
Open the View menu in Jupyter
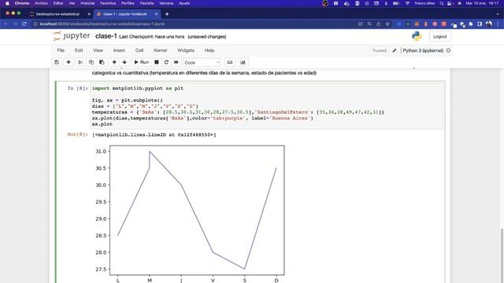pos(98,50)
